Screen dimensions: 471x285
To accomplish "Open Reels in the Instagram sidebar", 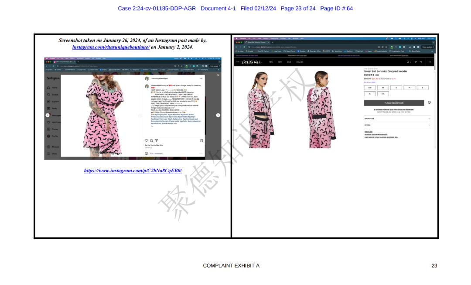I will pos(52,108).
